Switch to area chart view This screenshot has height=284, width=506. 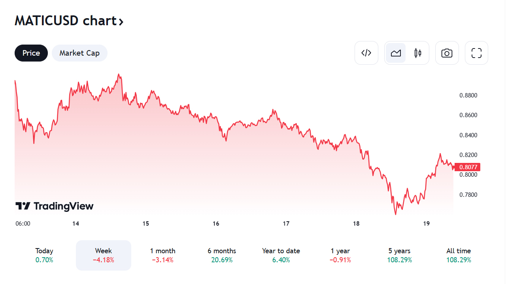(x=396, y=53)
